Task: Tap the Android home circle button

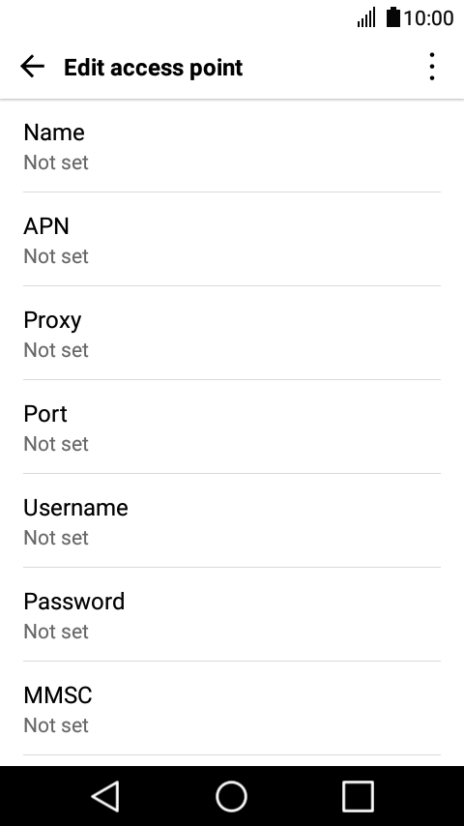Action: (232, 796)
